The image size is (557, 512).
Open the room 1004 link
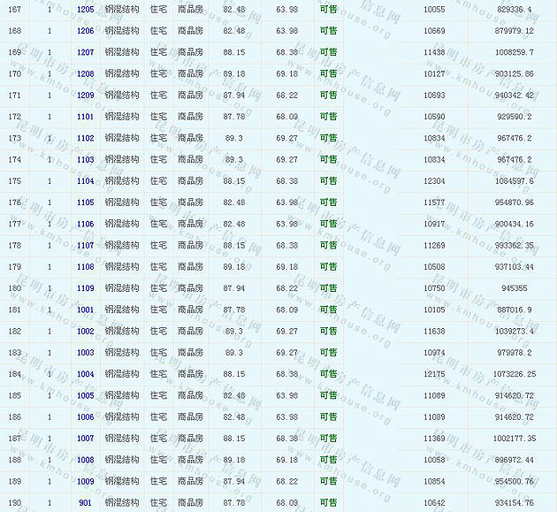coord(86,374)
